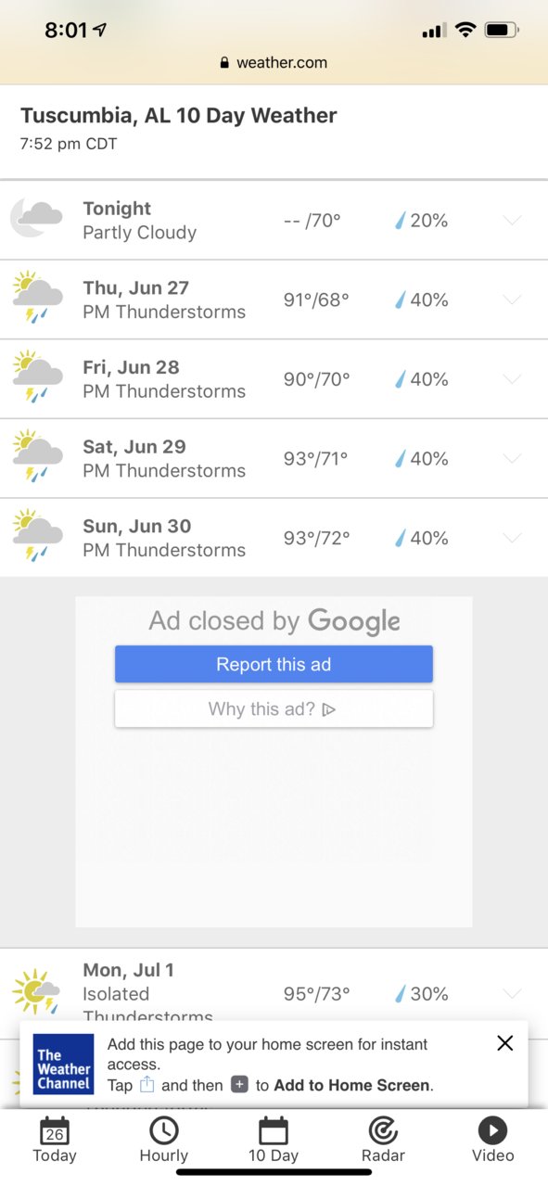This screenshot has width=548, height=1186.
Task: Tap the Weather Channel logo
Action: pos(64,1065)
